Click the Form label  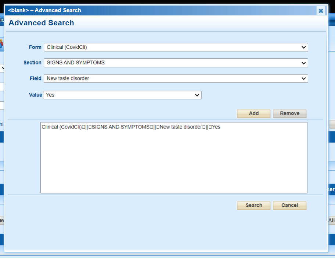click(x=35, y=47)
